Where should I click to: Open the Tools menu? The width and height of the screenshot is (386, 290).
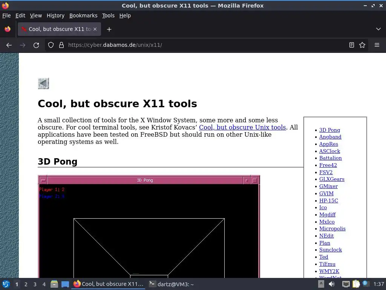pyautogui.click(x=108, y=15)
